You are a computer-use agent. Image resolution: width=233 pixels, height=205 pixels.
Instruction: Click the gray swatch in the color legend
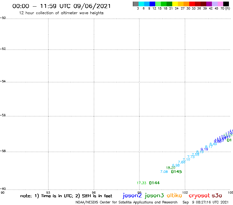[136, 4]
